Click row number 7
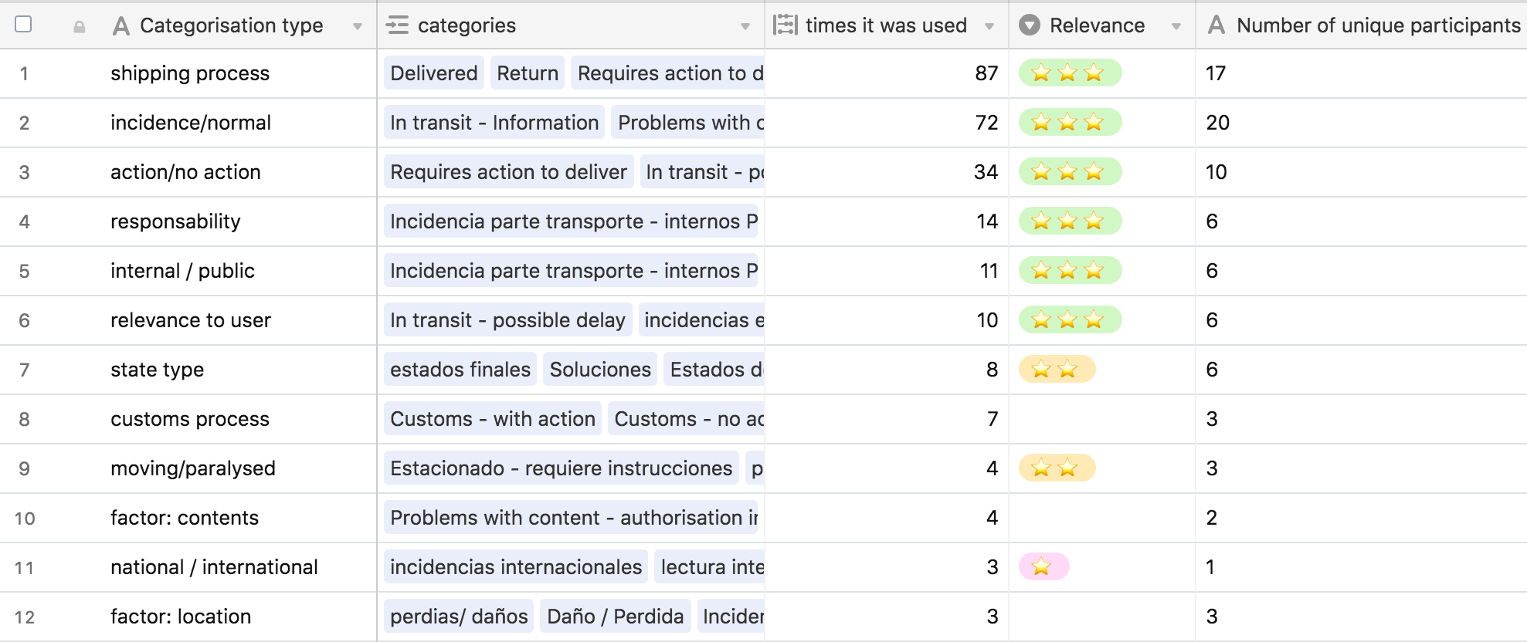 click(24, 370)
